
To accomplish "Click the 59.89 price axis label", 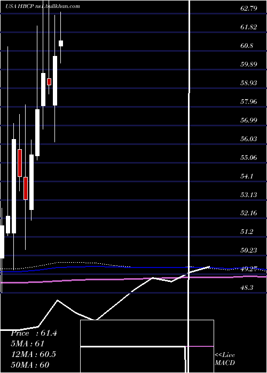I will [x=249, y=64].
